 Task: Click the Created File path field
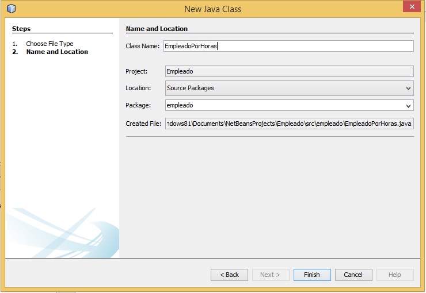288,124
